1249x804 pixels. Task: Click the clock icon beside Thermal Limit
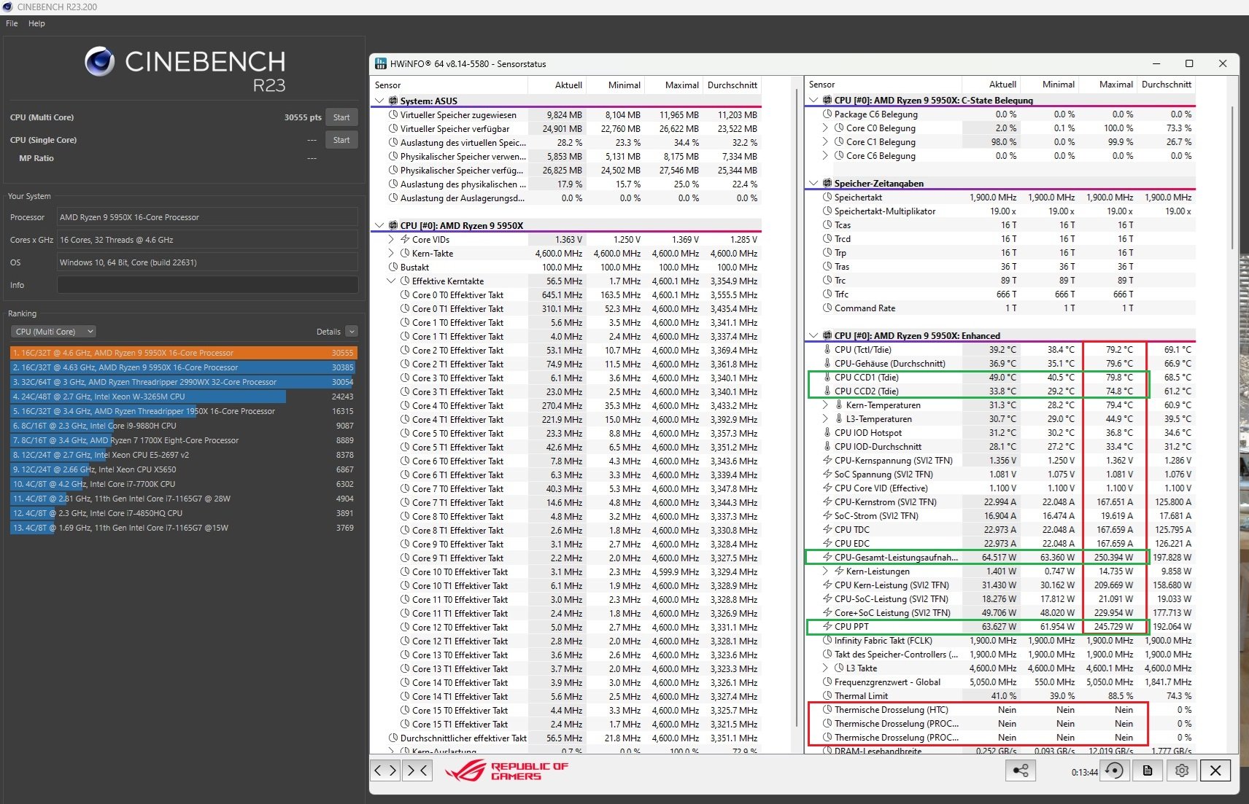[827, 696]
